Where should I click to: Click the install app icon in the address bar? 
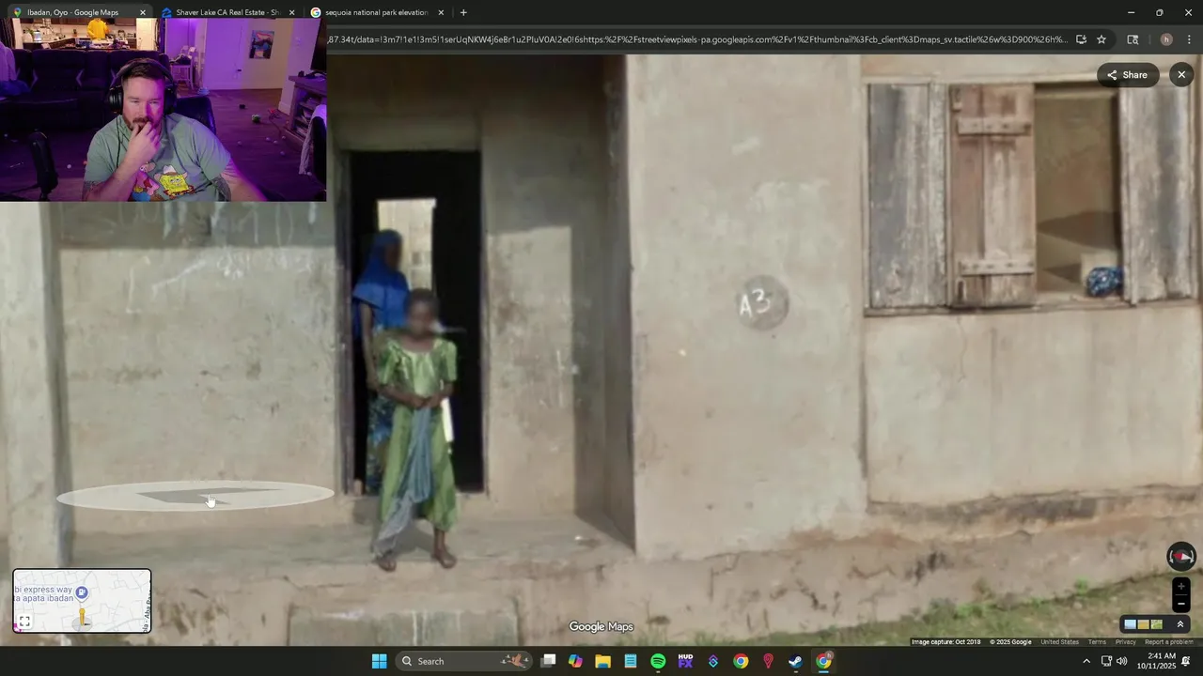pyautogui.click(x=1081, y=39)
